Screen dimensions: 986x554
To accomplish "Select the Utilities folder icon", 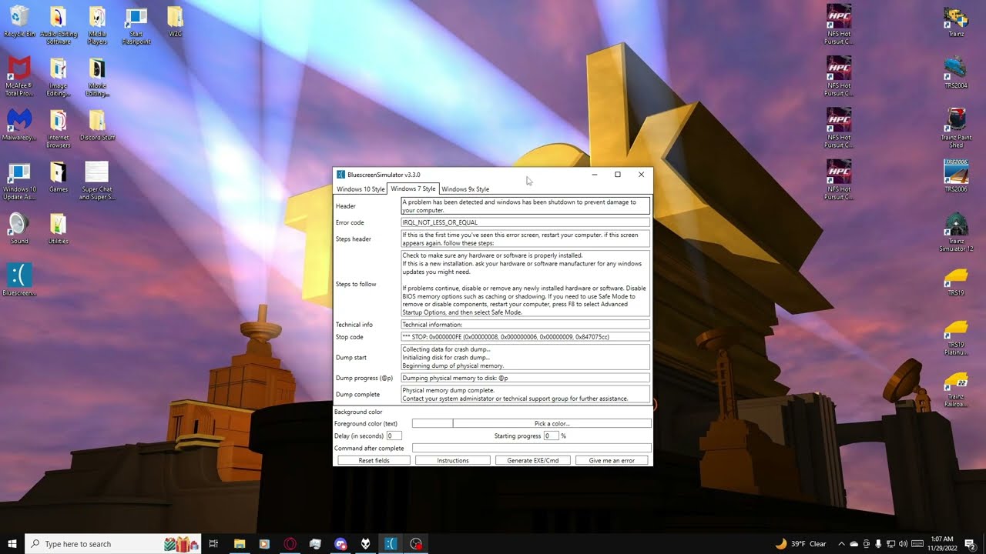I will tap(59, 228).
